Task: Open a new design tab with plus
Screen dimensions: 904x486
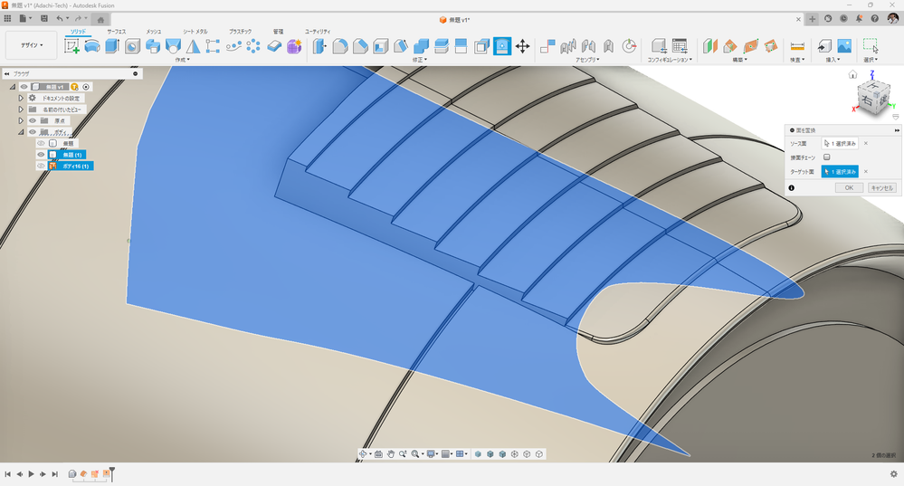Action: (x=813, y=19)
